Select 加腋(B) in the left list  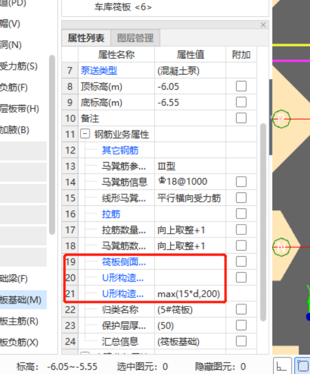tap(15, 130)
